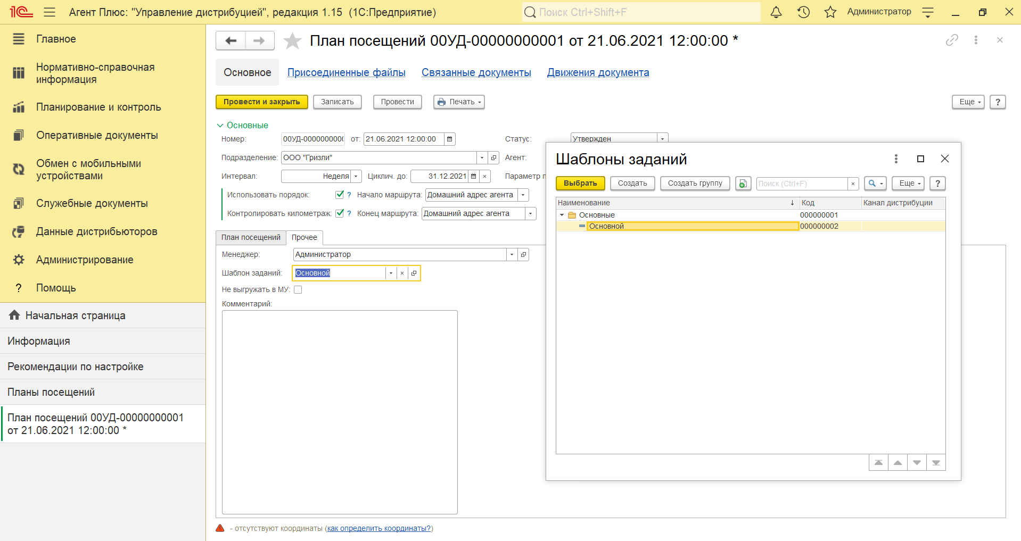
Task: Switch to Движения документа tab
Action: 598,72
